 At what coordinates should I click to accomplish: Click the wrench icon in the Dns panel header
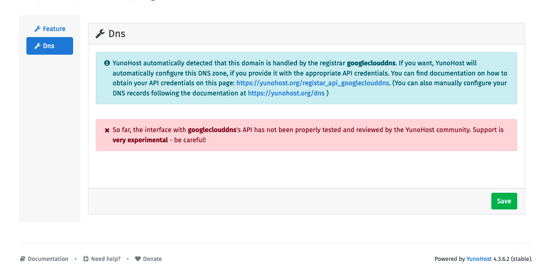point(101,33)
